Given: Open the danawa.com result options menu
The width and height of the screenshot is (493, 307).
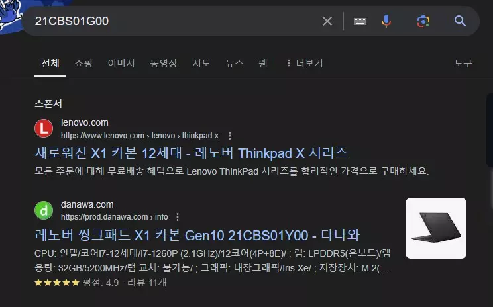Looking at the screenshot, I should click(178, 217).
